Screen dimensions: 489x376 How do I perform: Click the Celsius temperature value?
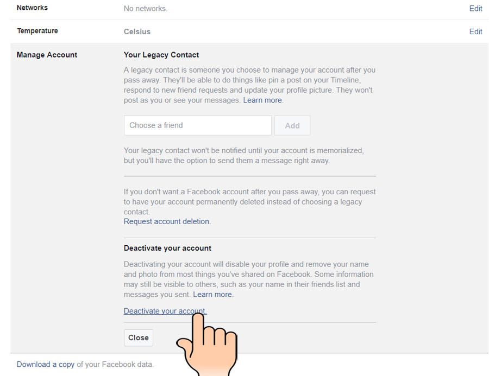[x=137, y=31]
